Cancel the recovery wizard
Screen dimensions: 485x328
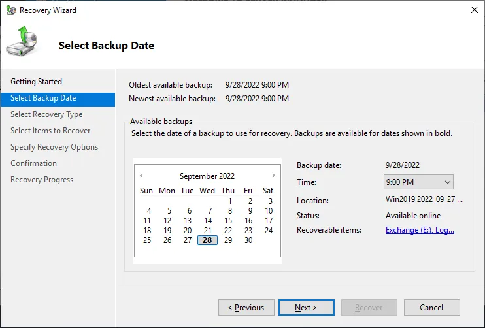(x=431, y=308)
